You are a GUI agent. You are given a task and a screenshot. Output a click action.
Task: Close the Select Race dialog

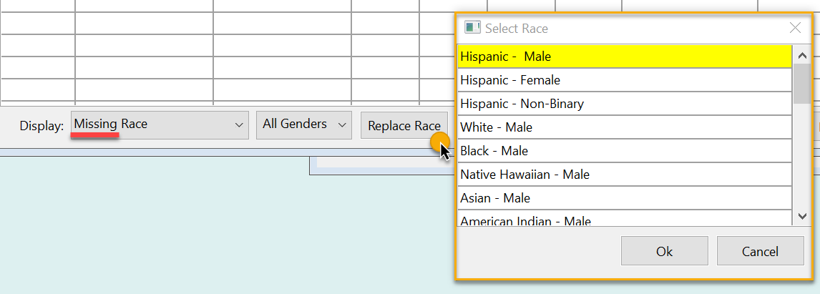tap(795, 28)
